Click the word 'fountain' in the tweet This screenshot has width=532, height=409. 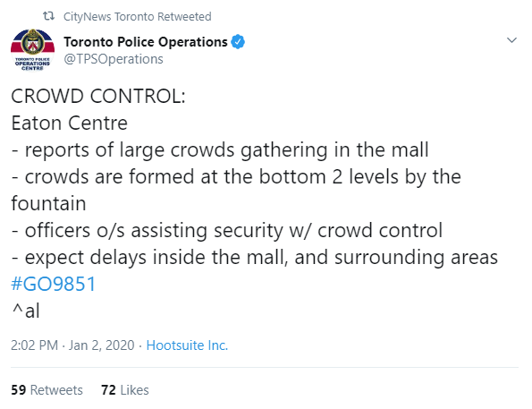[48, 203]
